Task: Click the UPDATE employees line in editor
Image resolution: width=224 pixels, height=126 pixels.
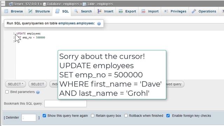Action: pos(28,34)
